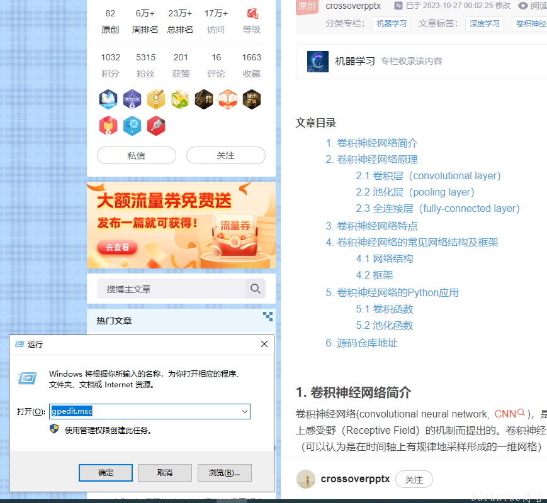Click the 私信 button
Image resolution: width=547 pixels, height=503 pixels.
pyautogui.click(x=137, y=155)
